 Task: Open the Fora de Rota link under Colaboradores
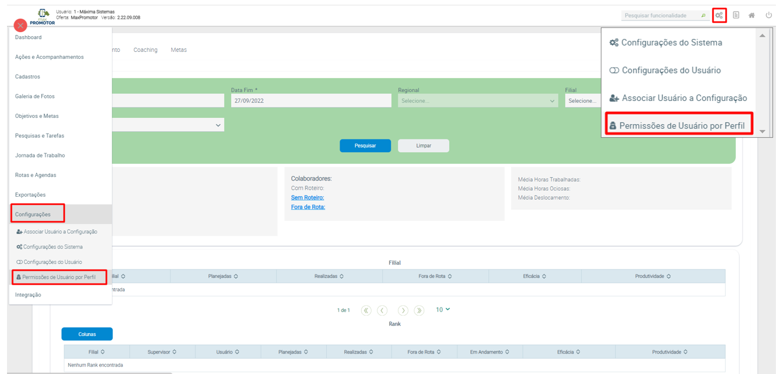(308, 207)
